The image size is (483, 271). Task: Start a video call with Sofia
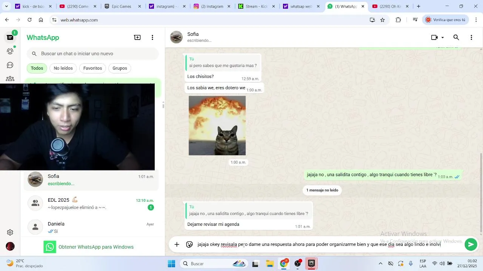[x=434, y=37]
